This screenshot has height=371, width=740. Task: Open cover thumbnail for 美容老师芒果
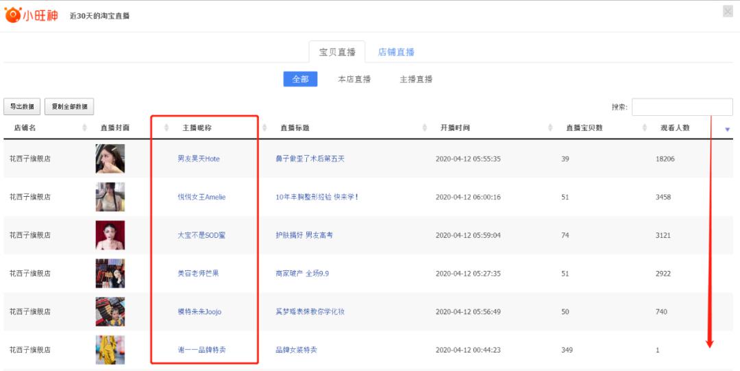[110, 273]
